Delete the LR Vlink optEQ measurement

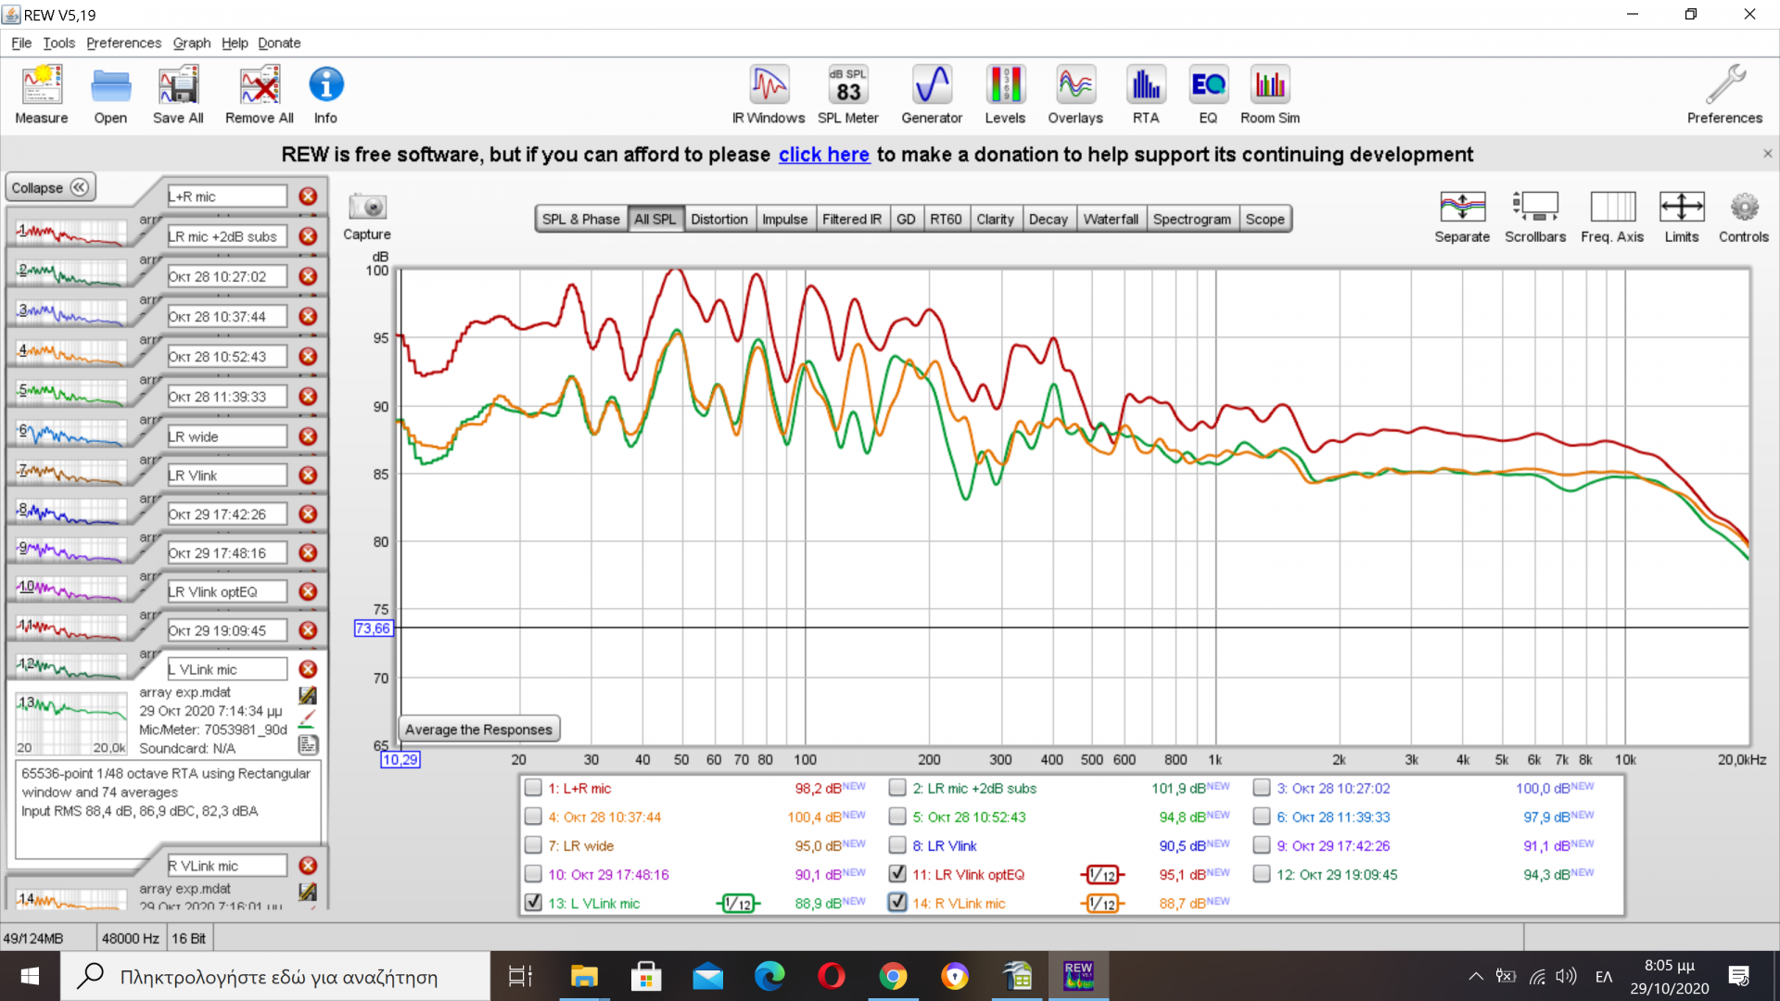click(x=308, y=592)
